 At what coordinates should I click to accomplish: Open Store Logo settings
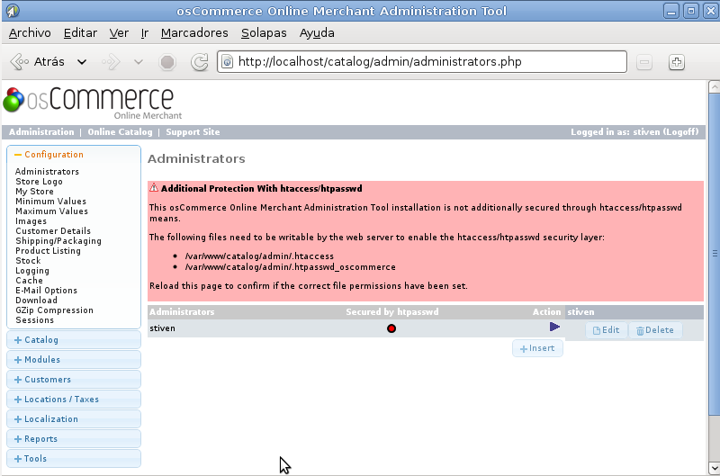pos(39,182)
